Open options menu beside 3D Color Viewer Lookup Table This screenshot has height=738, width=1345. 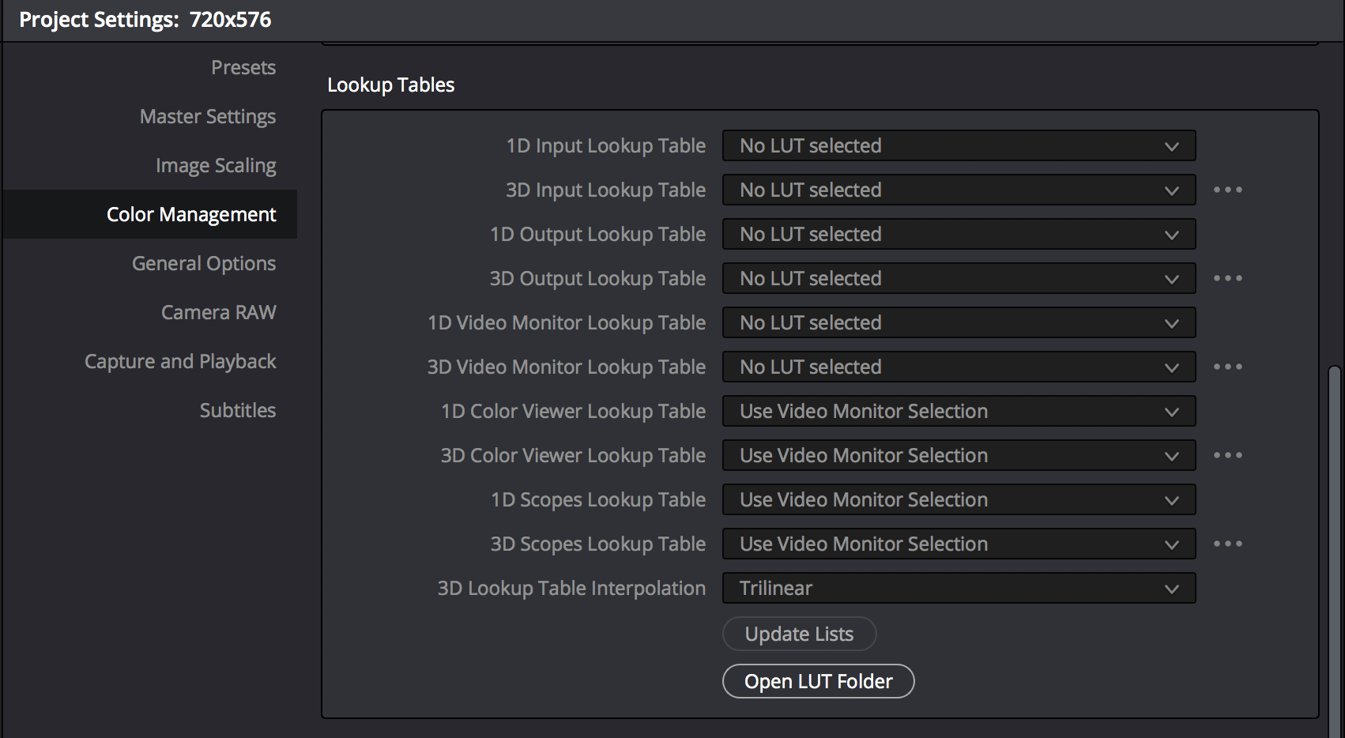point(1227,455)
